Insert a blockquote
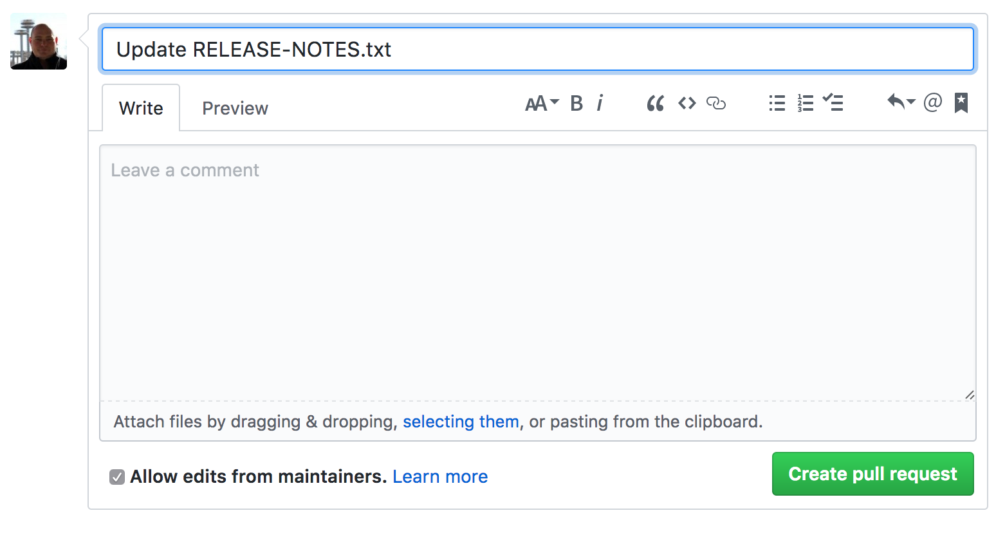The width and height of the screenshot is (1005, 533). pyautogui.click(x=655, y=103)
